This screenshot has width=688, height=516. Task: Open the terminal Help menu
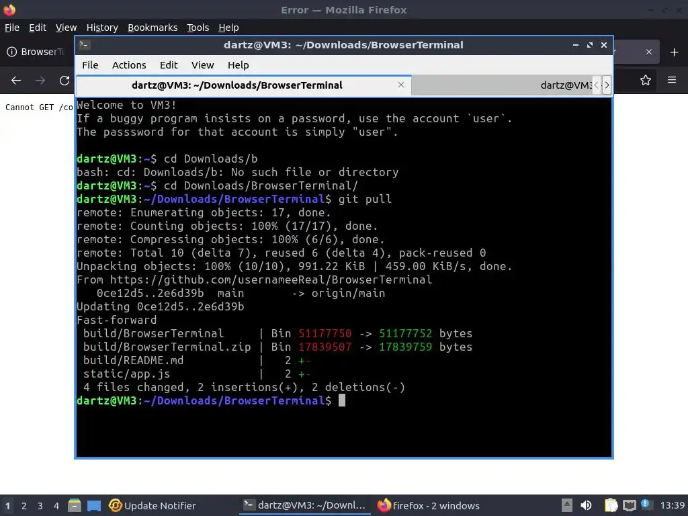point(239,65)
